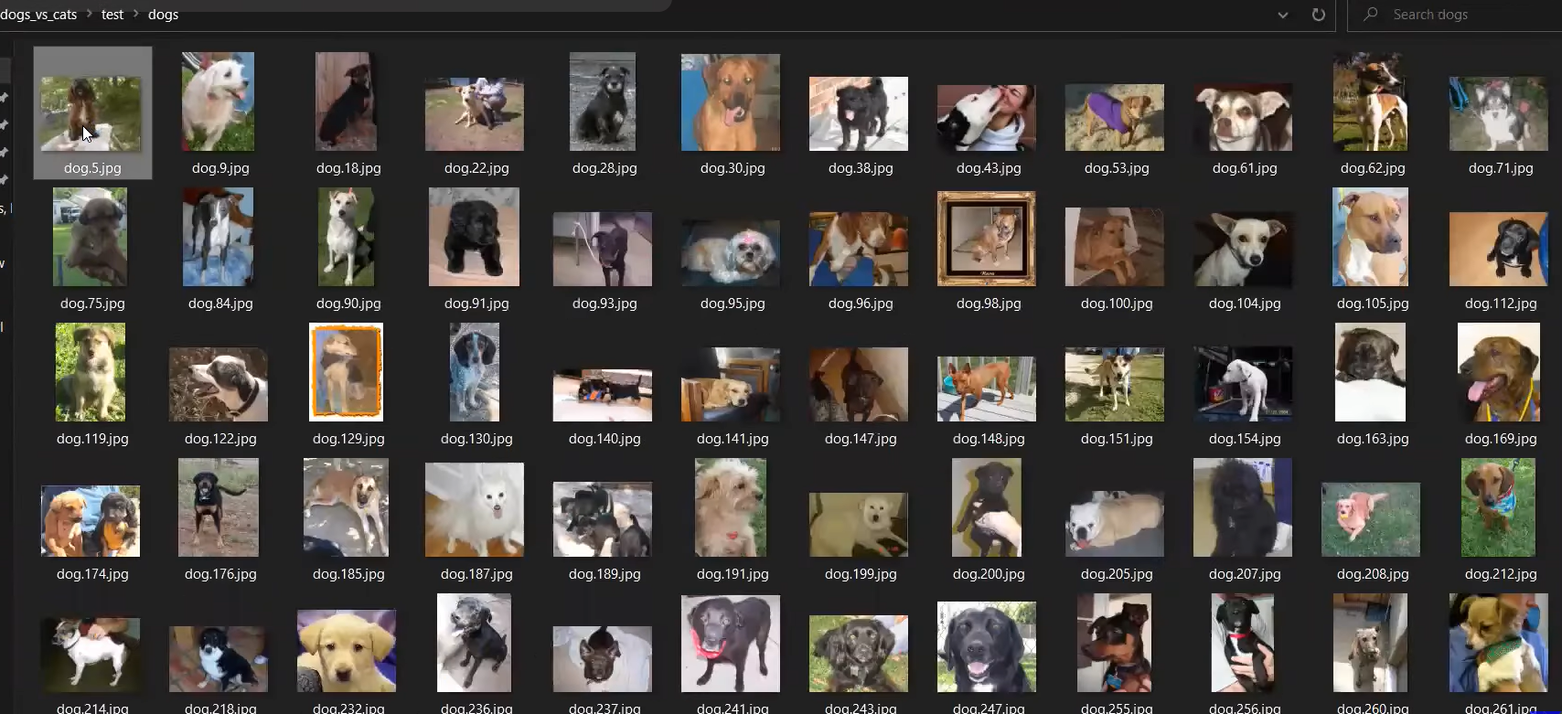Select the dog.163.jpg thumbnail
The image size is (1562, 714).
[1370, 372]
